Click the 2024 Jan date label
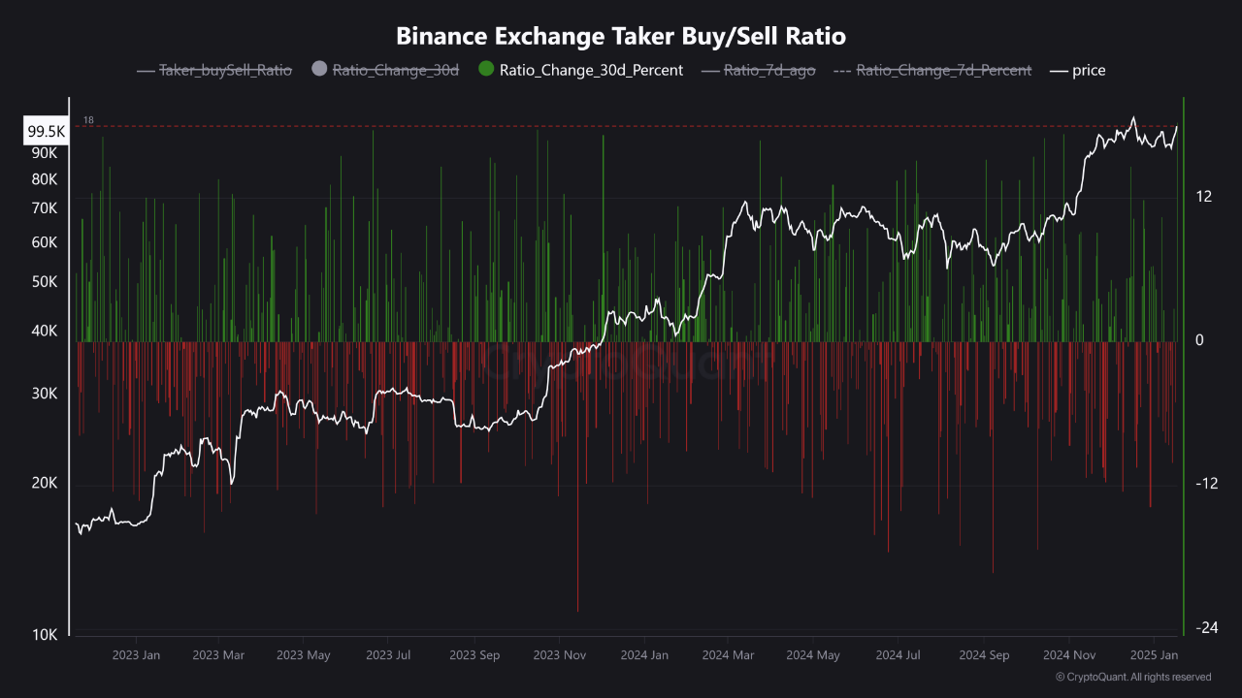The height and width of the screenshot is (698, 1242). point(644,655)
